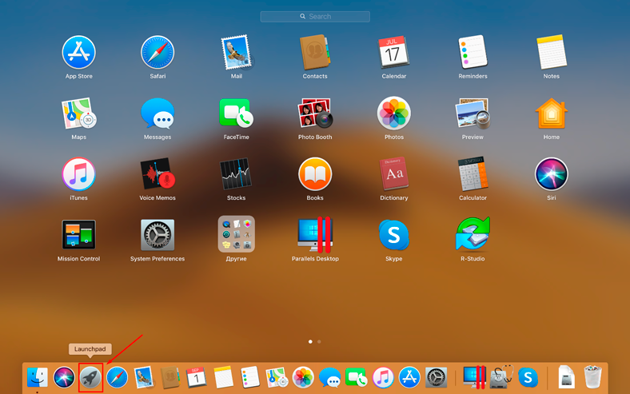
Task: Open System Preferences in the Launchpad grid
Action: pos(157,235)
